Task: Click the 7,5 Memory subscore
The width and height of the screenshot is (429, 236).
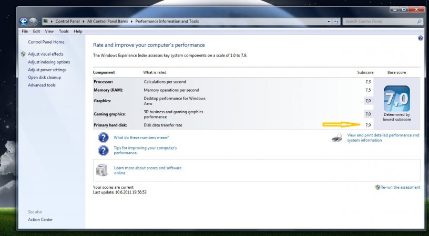Action: [x=368, y=90]
